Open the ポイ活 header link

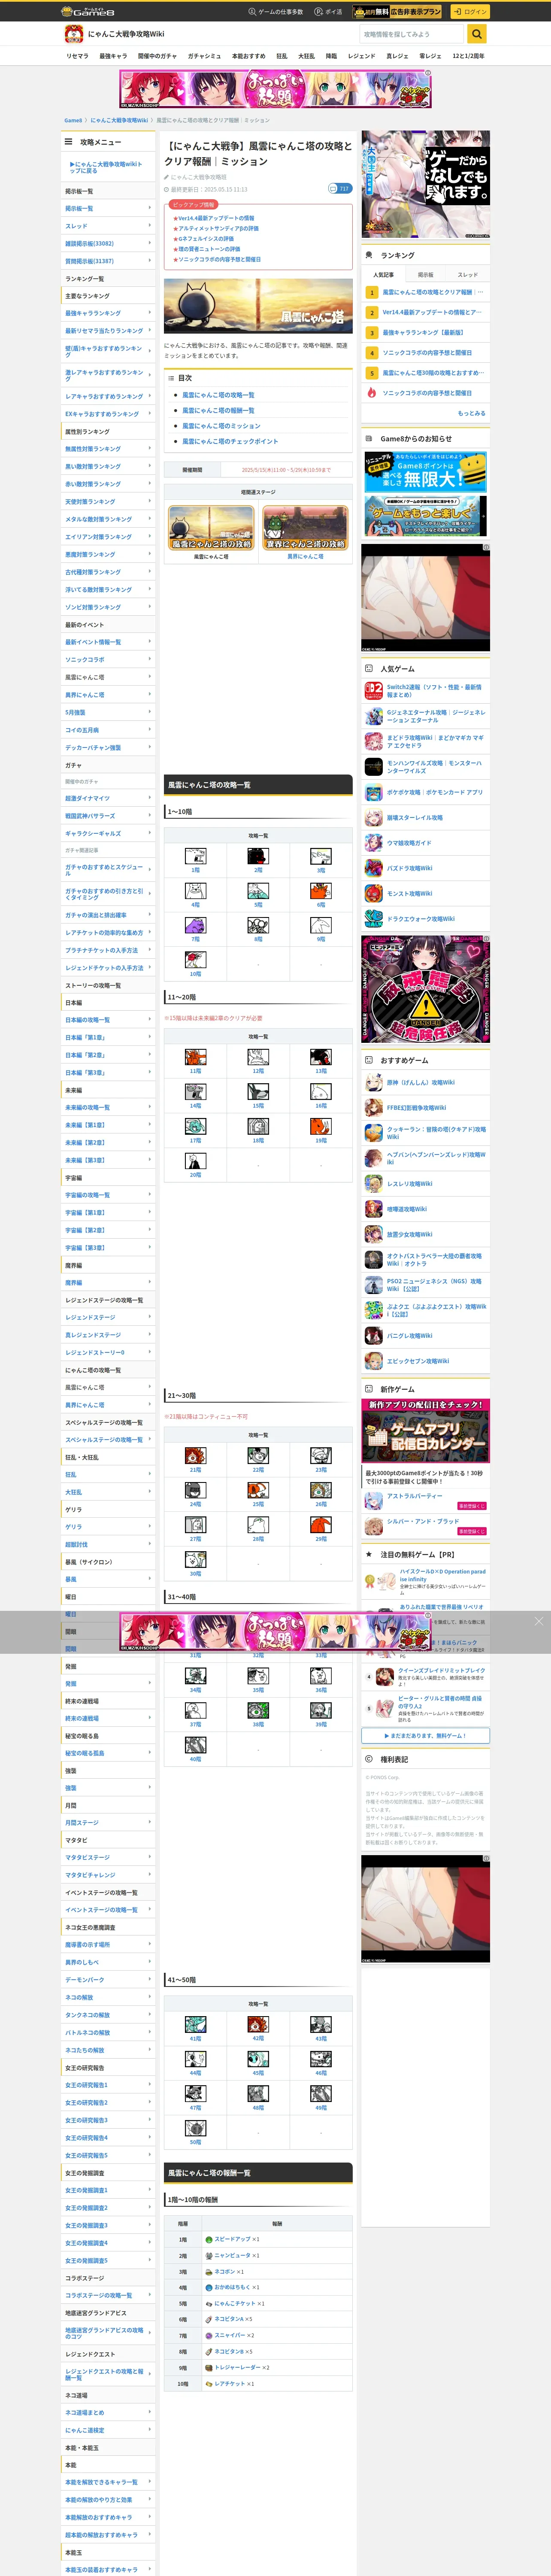coord(328,12)
